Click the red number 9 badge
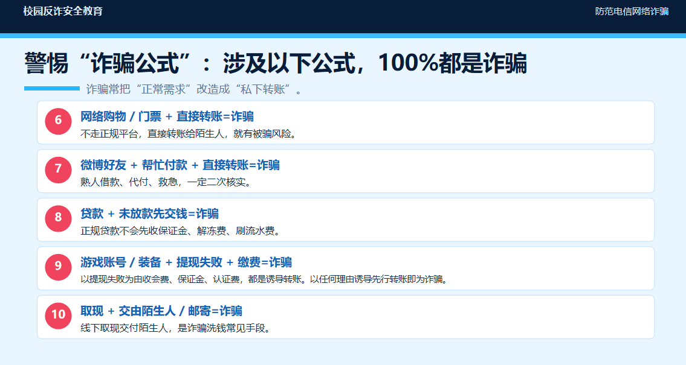This screenshot has height=365, width=686. 58,267
